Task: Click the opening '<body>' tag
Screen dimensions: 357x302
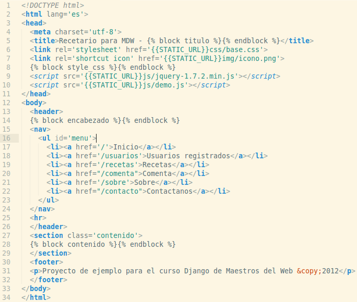Action: [x=34, y=103]
